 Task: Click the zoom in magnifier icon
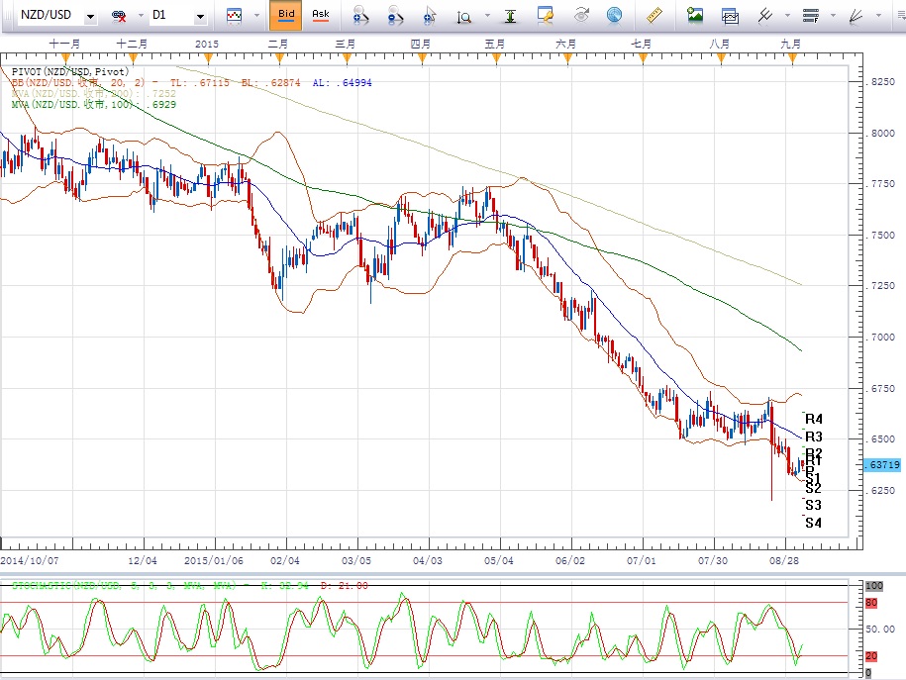360,16
